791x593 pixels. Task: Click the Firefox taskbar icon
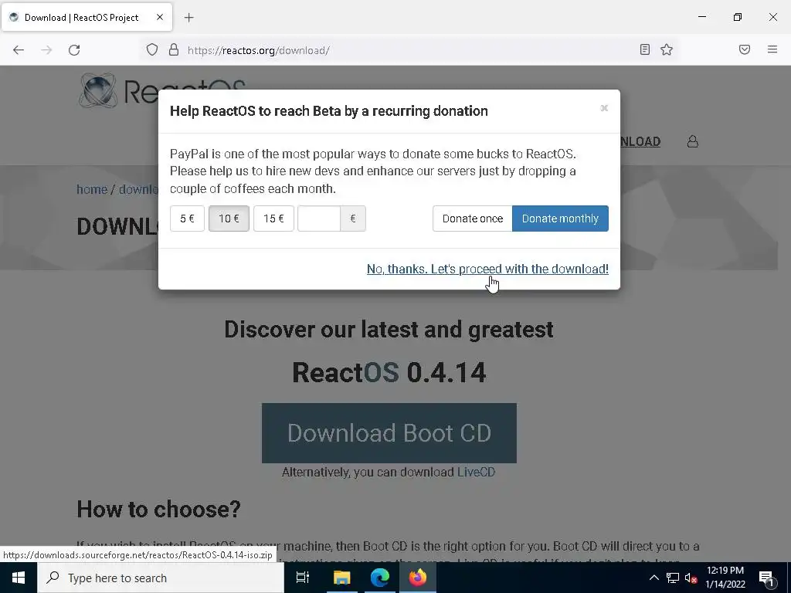tap(418, 578)
